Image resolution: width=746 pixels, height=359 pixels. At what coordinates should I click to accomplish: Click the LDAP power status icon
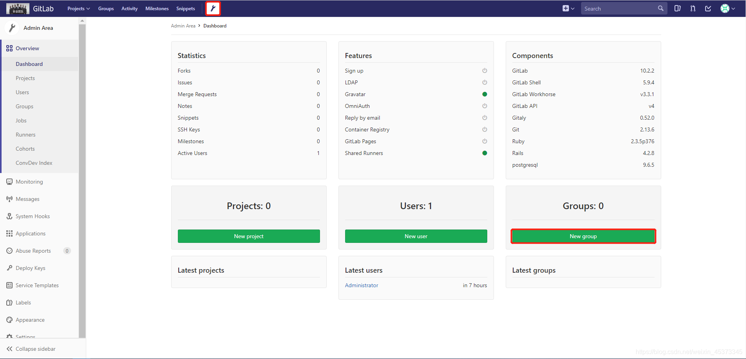(485, 82)
